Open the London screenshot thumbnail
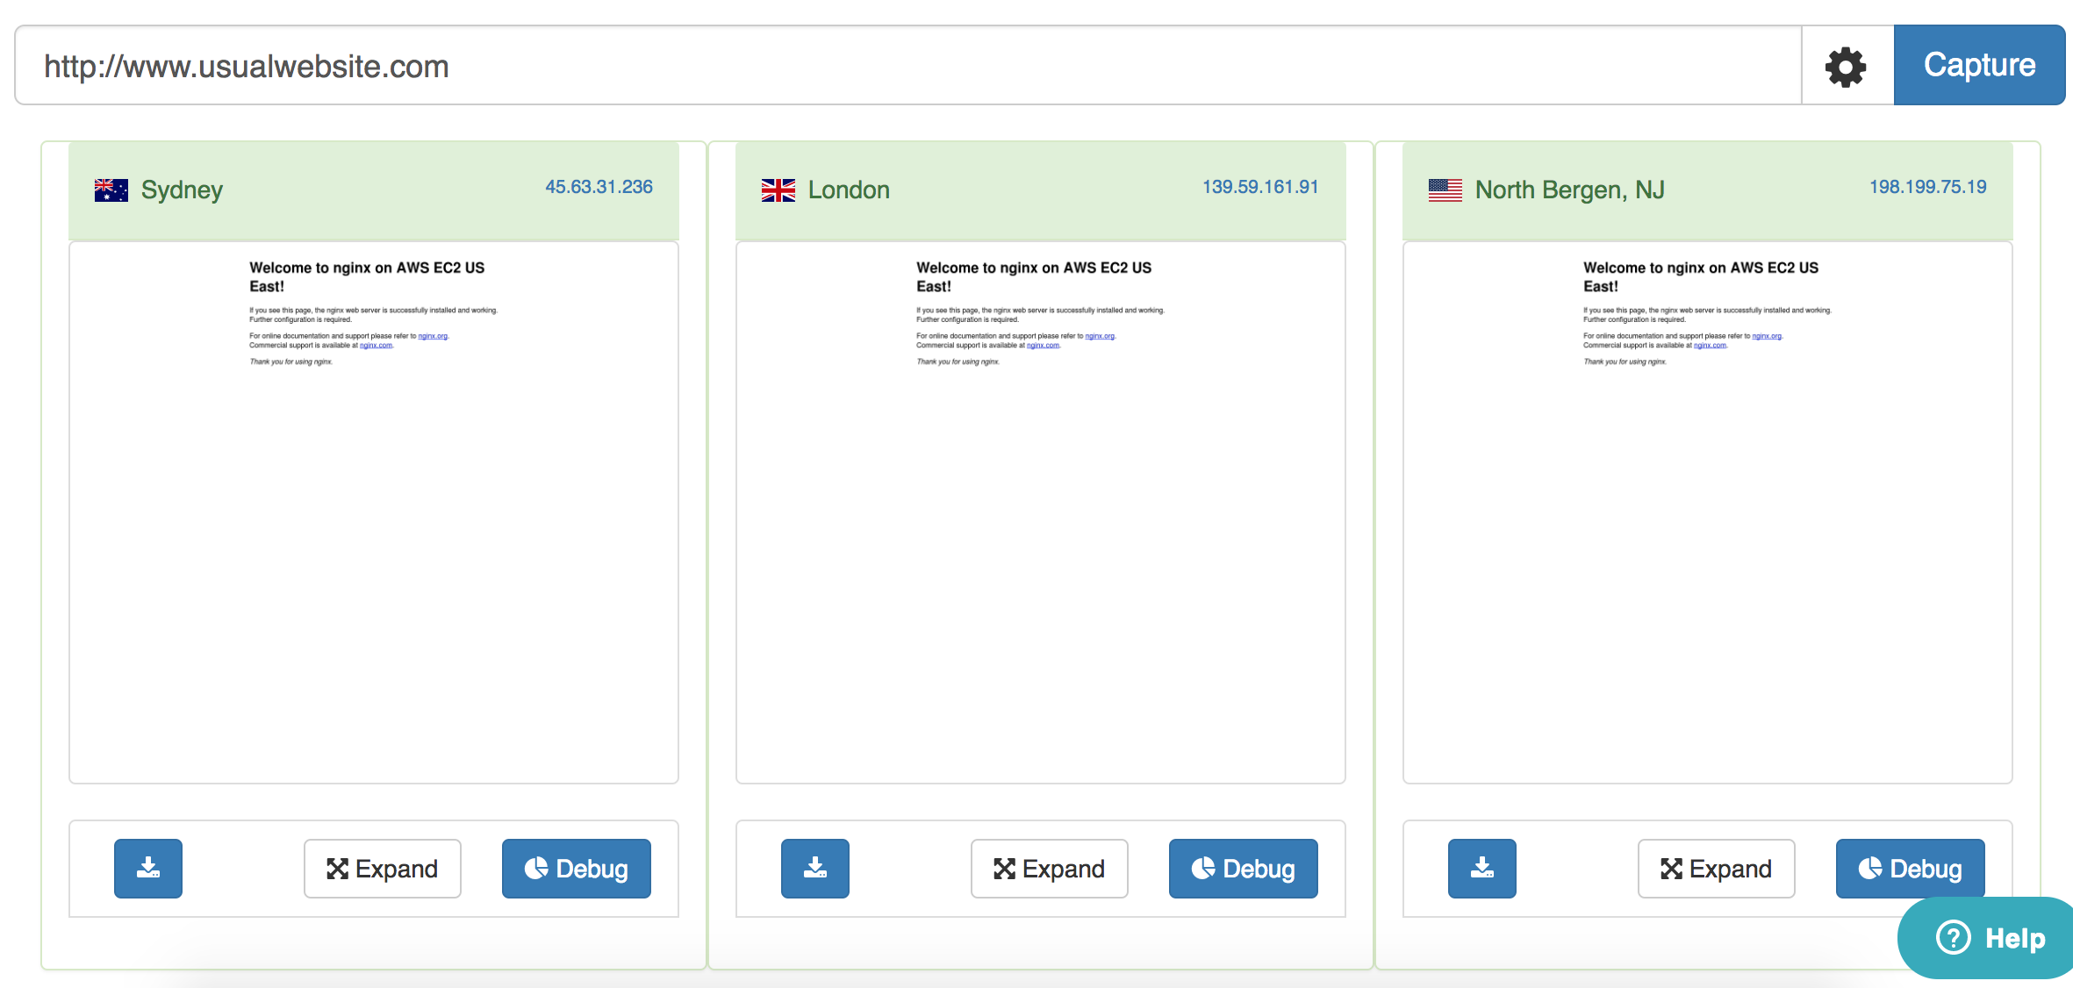The image size is (2073, 988). point(1041,512)
